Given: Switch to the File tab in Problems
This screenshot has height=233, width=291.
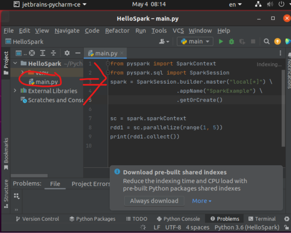Looking at the screenshot, I should click(x=55, y=184).
